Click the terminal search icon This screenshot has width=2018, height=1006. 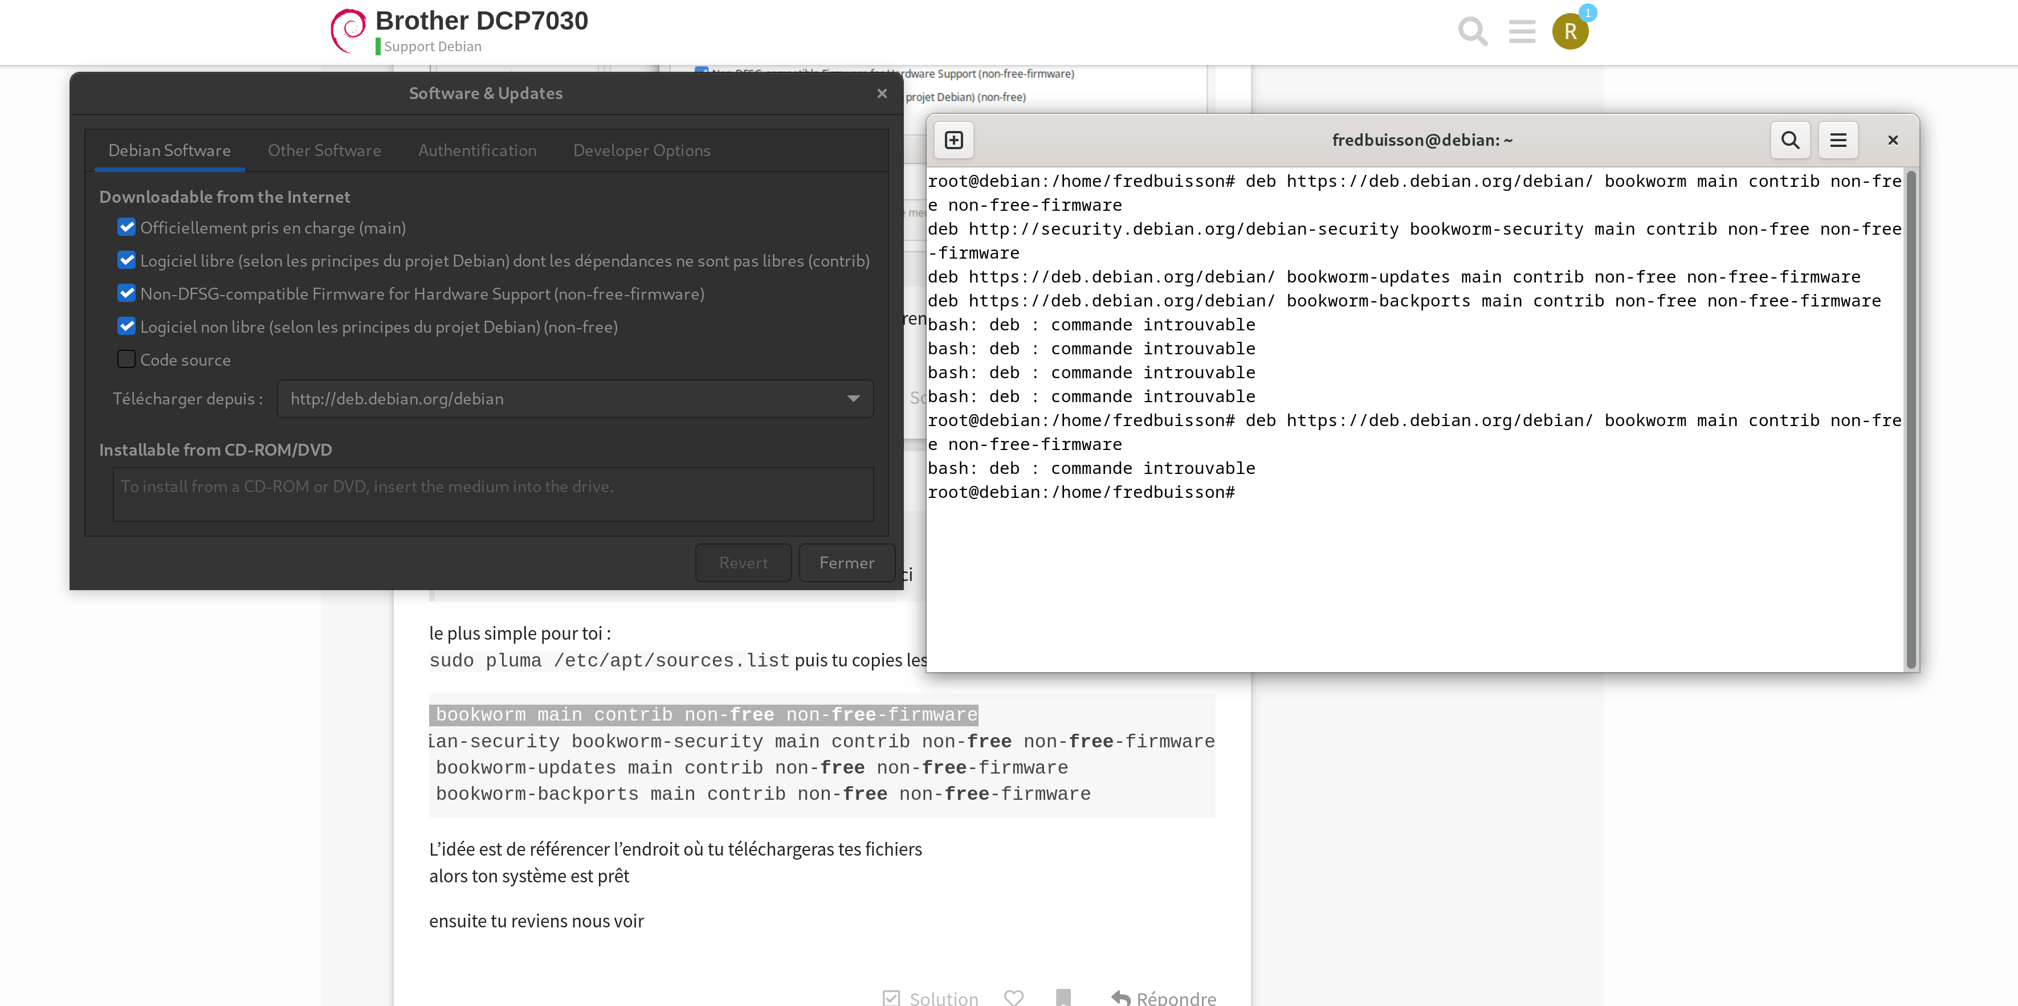(x=1789, y=140)
